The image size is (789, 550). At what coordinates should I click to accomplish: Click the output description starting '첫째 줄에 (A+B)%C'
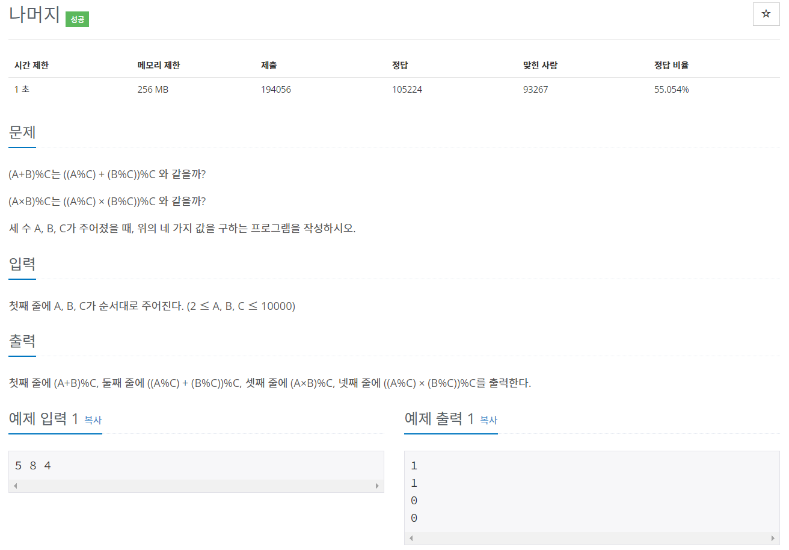pyautogui.click(x=270, y=383)
